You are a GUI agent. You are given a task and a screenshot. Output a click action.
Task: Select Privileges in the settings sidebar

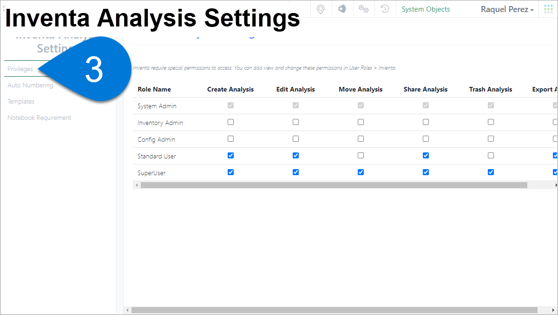[x=20, y=69]
